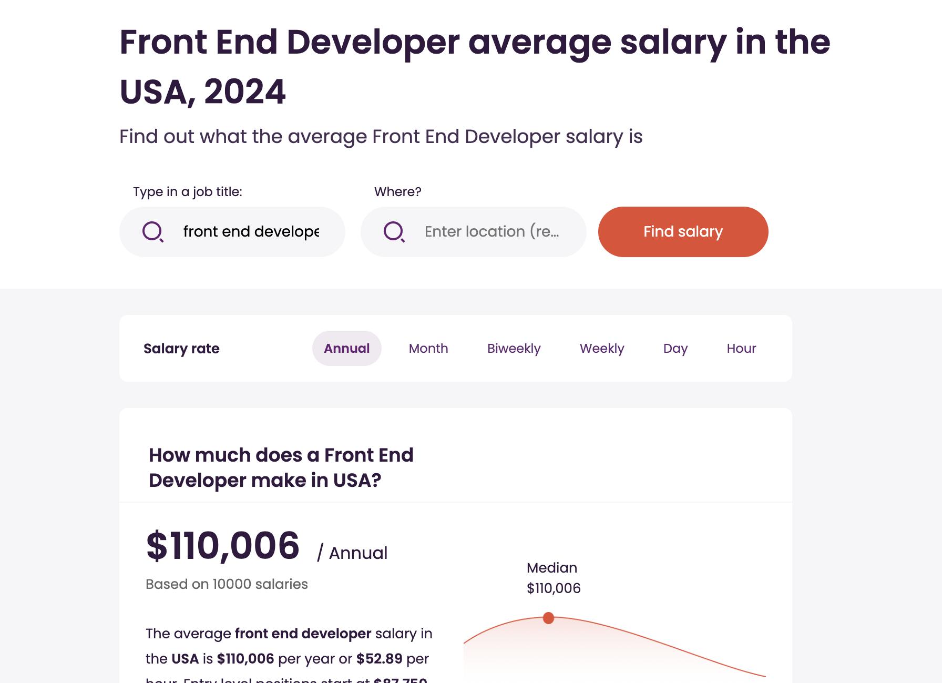Screen dimensions: 942x683
Task: Switch salary rate to Biweekly
Action: (x=514, y=348)
